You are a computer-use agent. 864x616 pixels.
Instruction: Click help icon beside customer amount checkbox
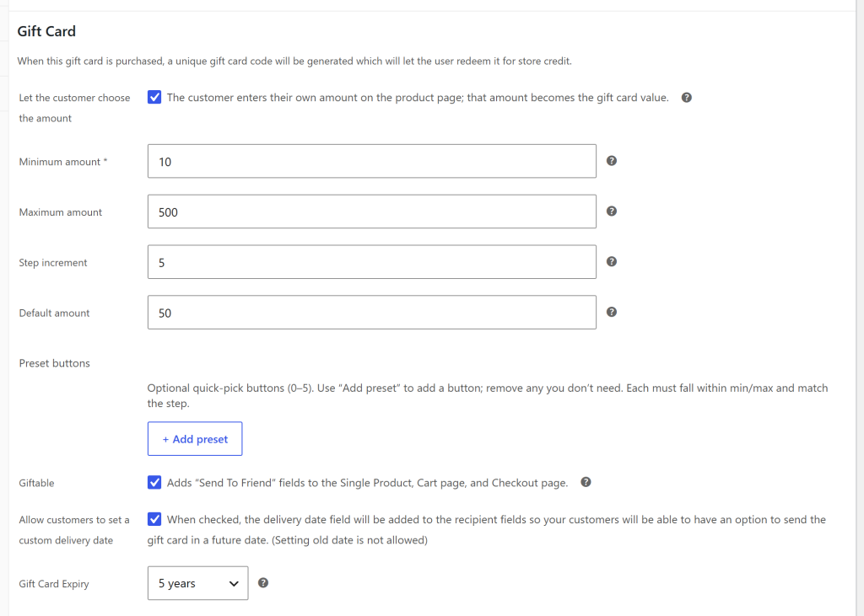pos(686,98)
